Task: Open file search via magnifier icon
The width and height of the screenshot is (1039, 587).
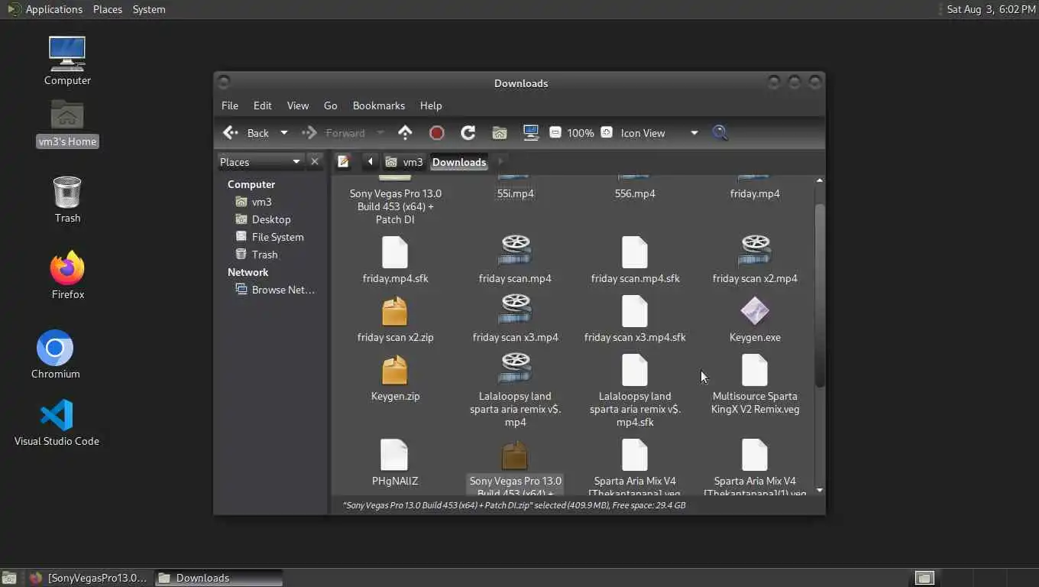Action: (720, 133)
